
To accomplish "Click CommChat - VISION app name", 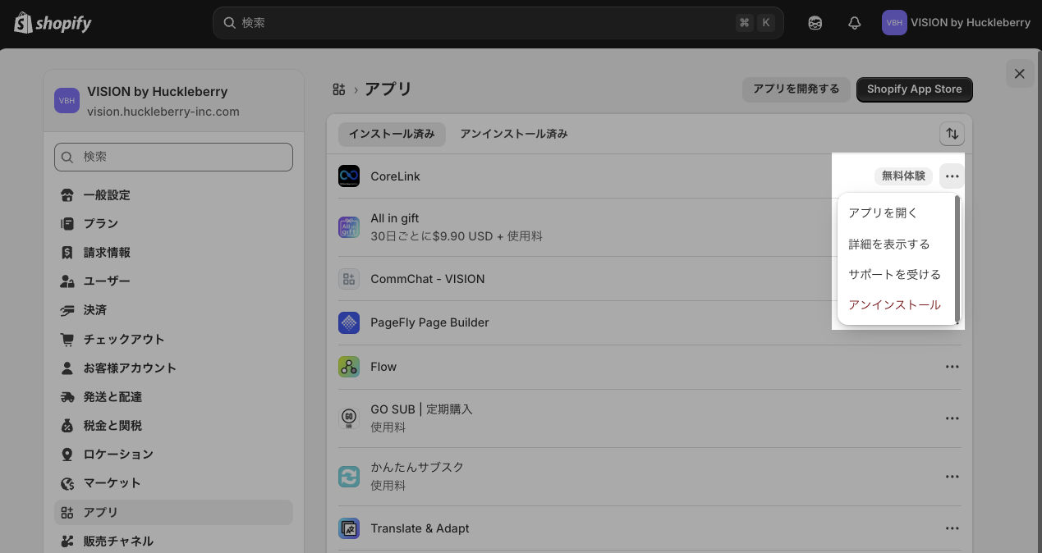I will coord(428,279).
